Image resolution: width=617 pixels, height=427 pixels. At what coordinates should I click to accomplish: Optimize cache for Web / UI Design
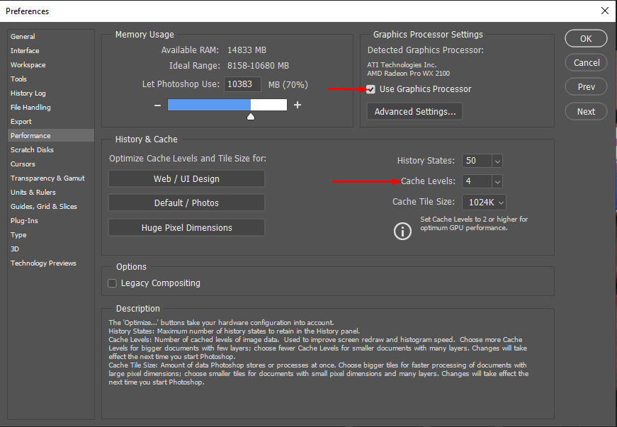[x=186, y=178]
